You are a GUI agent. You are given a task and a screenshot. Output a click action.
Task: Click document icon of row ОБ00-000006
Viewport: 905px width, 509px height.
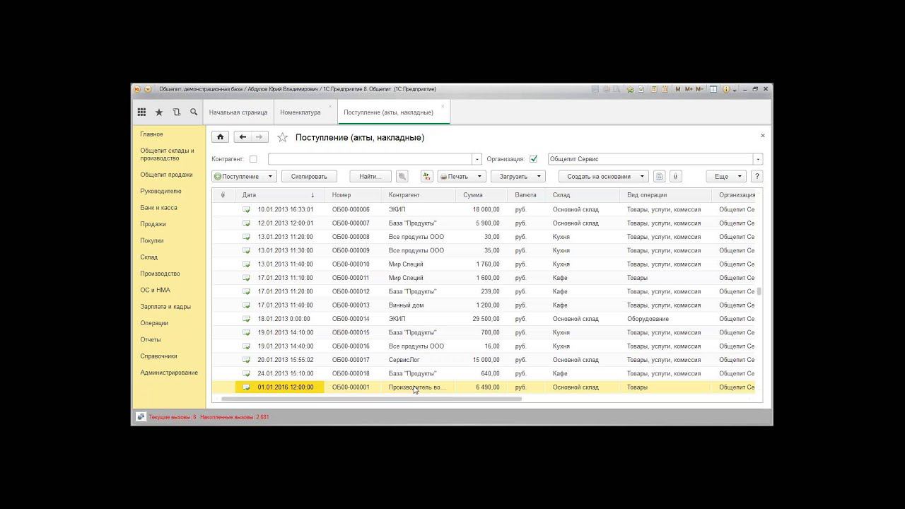(x=246, y=209)
